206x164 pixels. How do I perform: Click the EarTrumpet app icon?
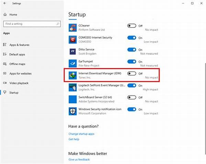73,63
